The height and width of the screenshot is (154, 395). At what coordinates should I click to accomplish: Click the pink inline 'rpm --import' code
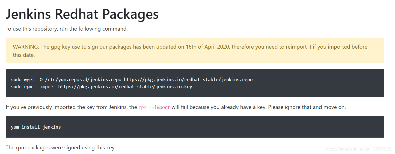click(x=154, y=107)
